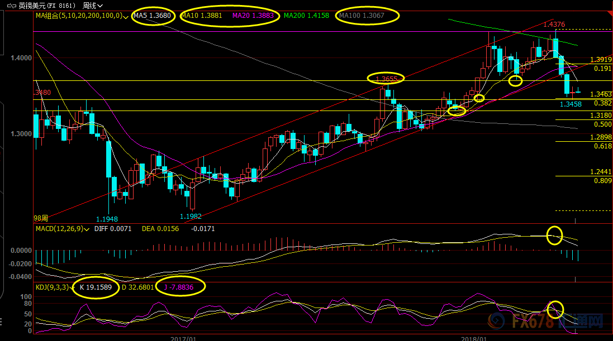Click the KDJ K 19.1589 value

[x=96, y=287]
